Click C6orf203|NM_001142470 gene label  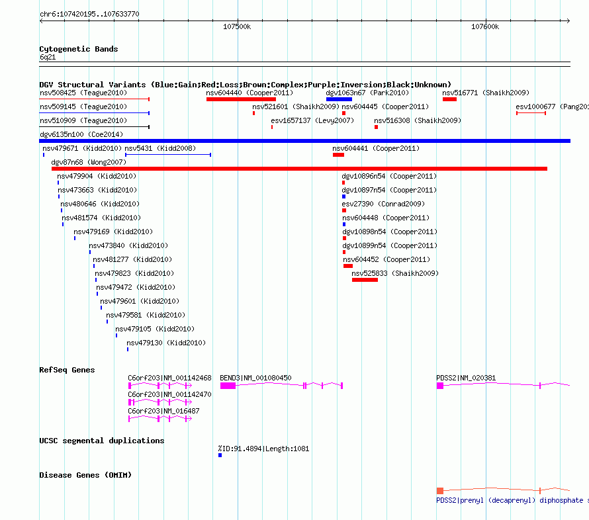170,394
